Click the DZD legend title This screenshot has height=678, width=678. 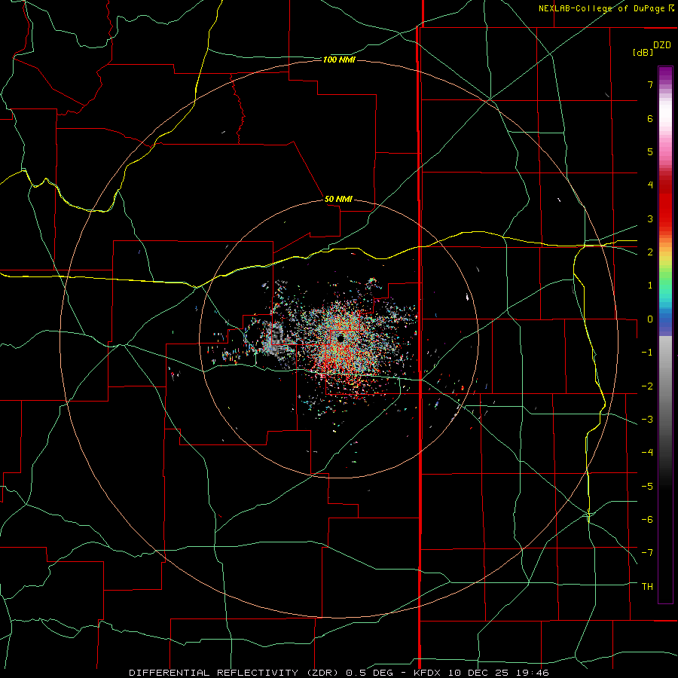point(662,45)
